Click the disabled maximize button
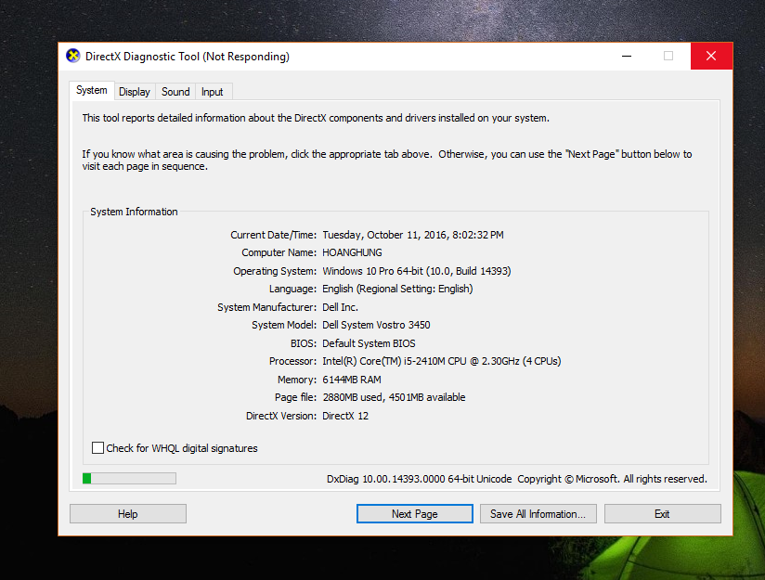 [668, 56]
